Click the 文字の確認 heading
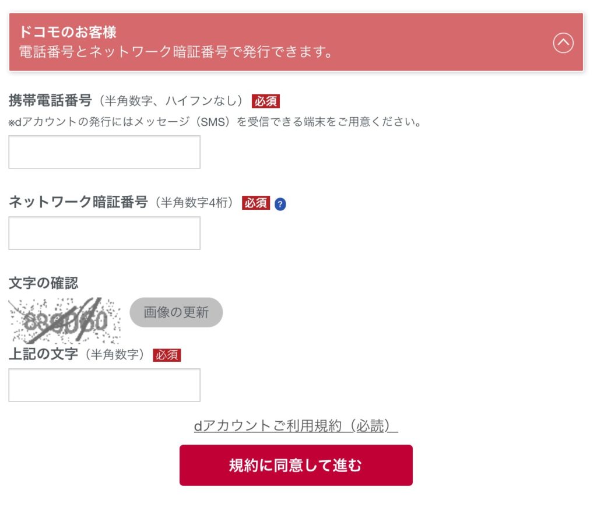This screenshot has height=511, width=597. pos(43,283)
